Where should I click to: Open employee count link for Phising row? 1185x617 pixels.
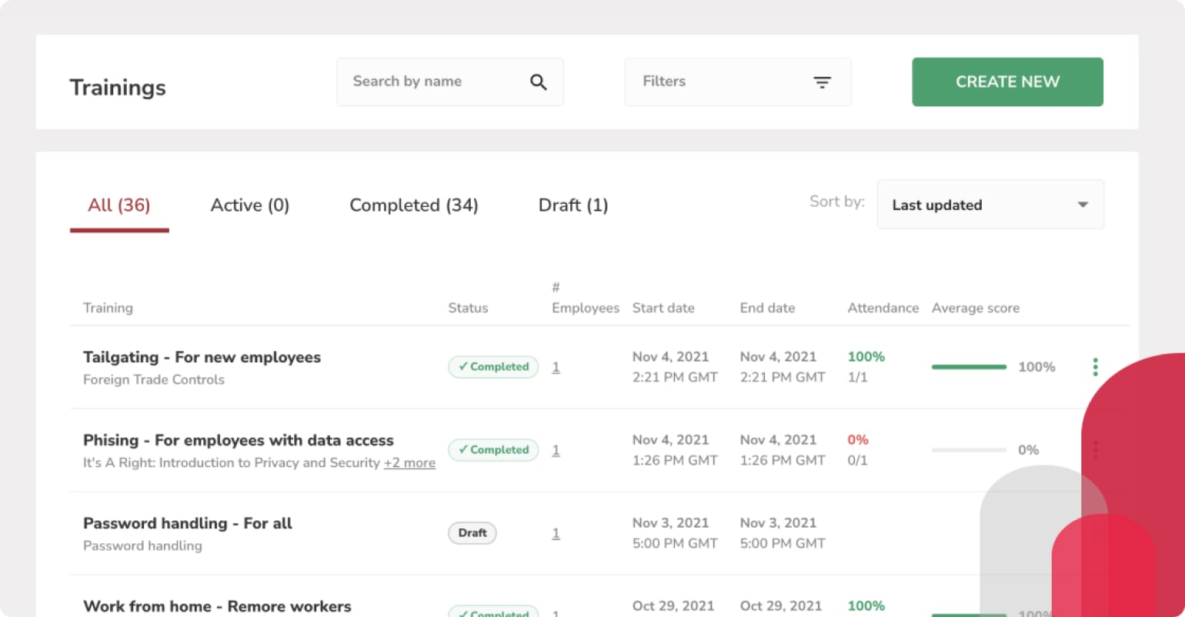(556, 450)
